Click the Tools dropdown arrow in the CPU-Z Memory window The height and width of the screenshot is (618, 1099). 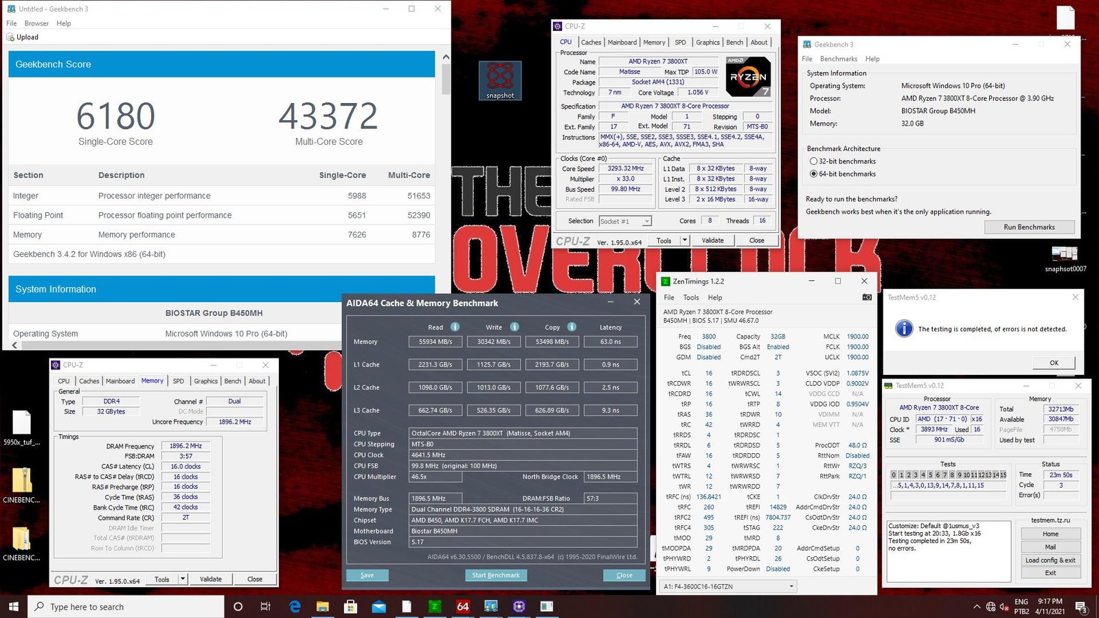183,579
